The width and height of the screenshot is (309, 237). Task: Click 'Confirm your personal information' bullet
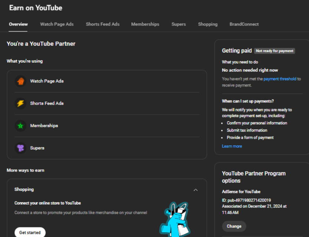(257, 123)
